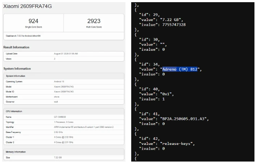Click the "Memory Information" table header

64,152
